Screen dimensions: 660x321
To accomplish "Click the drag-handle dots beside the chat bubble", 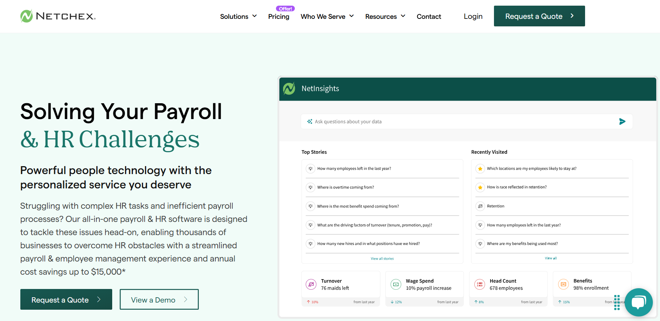I will tap(617, 303).
